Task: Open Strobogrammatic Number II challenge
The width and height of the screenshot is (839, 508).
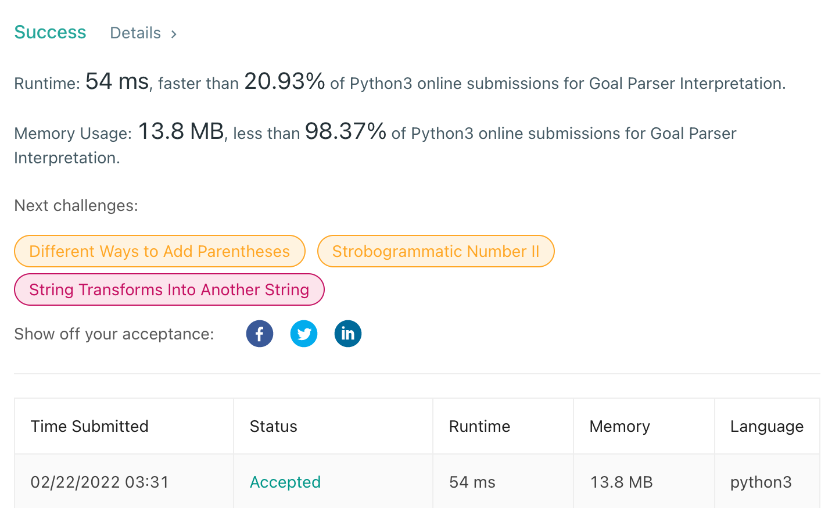Action: (x=435, y=251)
